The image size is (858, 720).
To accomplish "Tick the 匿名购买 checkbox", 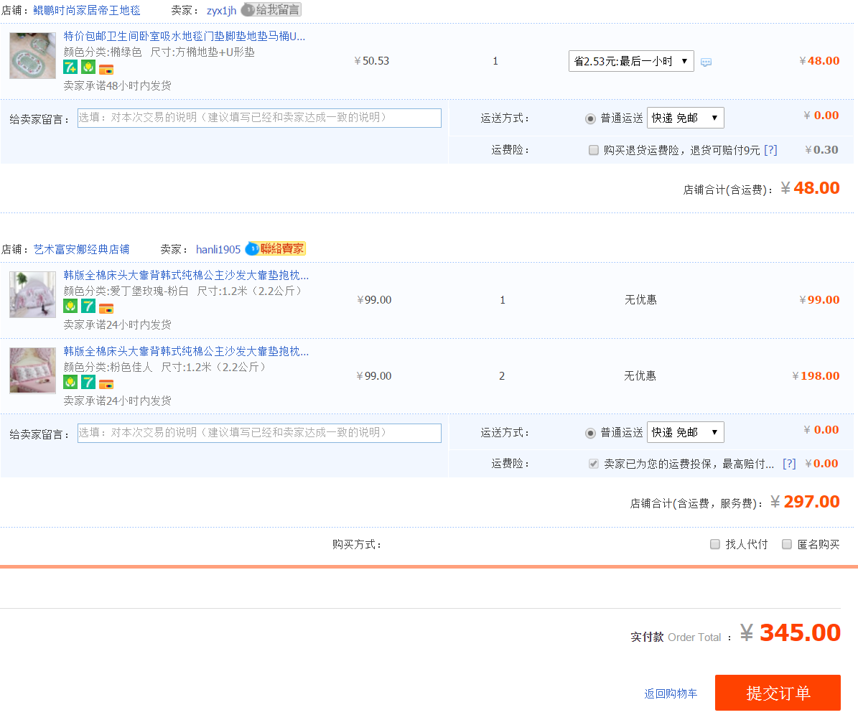I will point(787,544).
